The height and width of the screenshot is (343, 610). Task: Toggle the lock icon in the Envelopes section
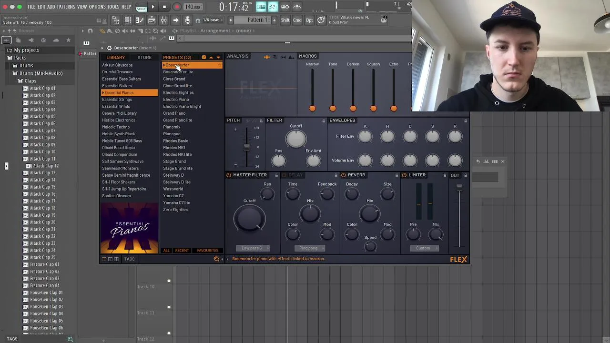tap(466, 121)
